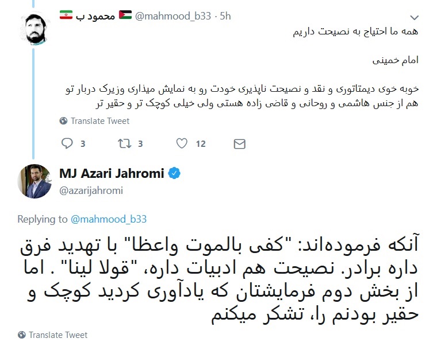Translate Azari Jahromi's reply tweet
The height and width of the screenshot is (350, 437).
[58, 335]
